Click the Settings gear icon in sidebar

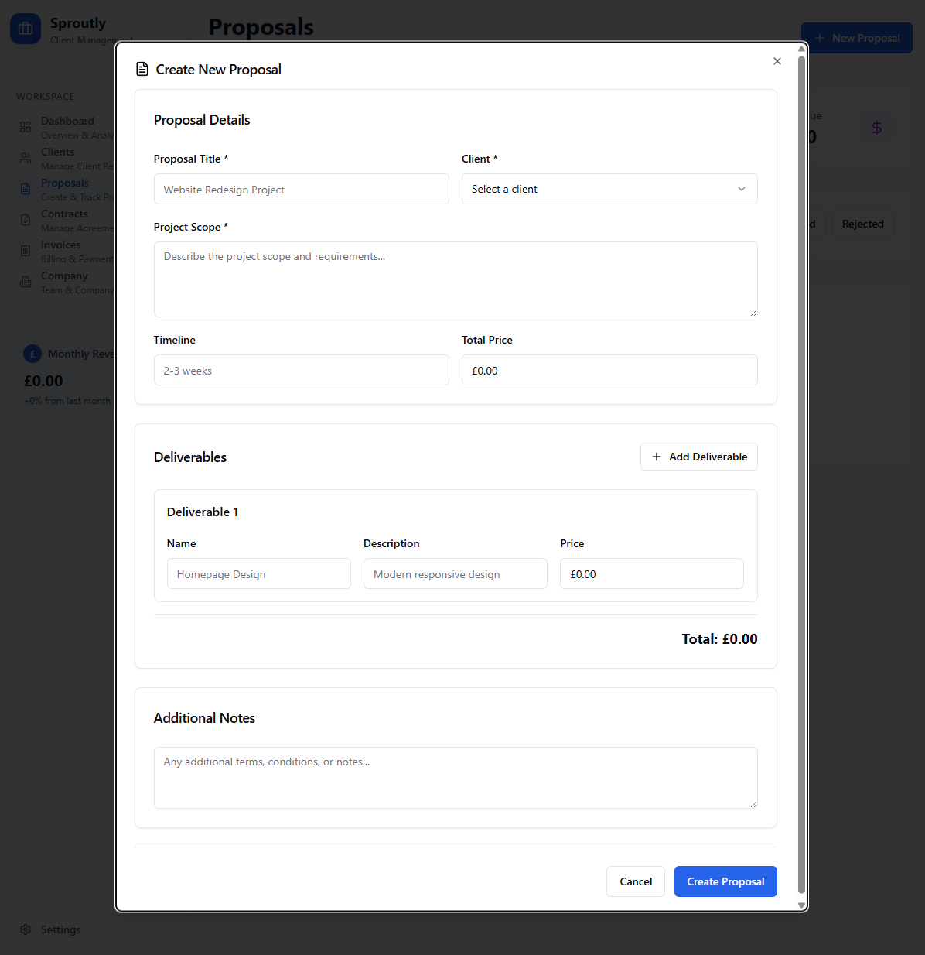coord(26,929)
